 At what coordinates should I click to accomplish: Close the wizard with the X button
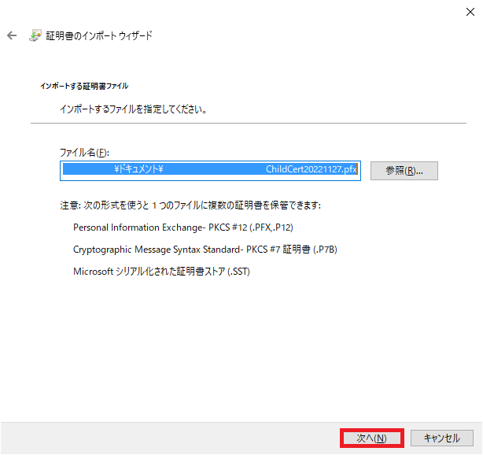click(470, 12)
